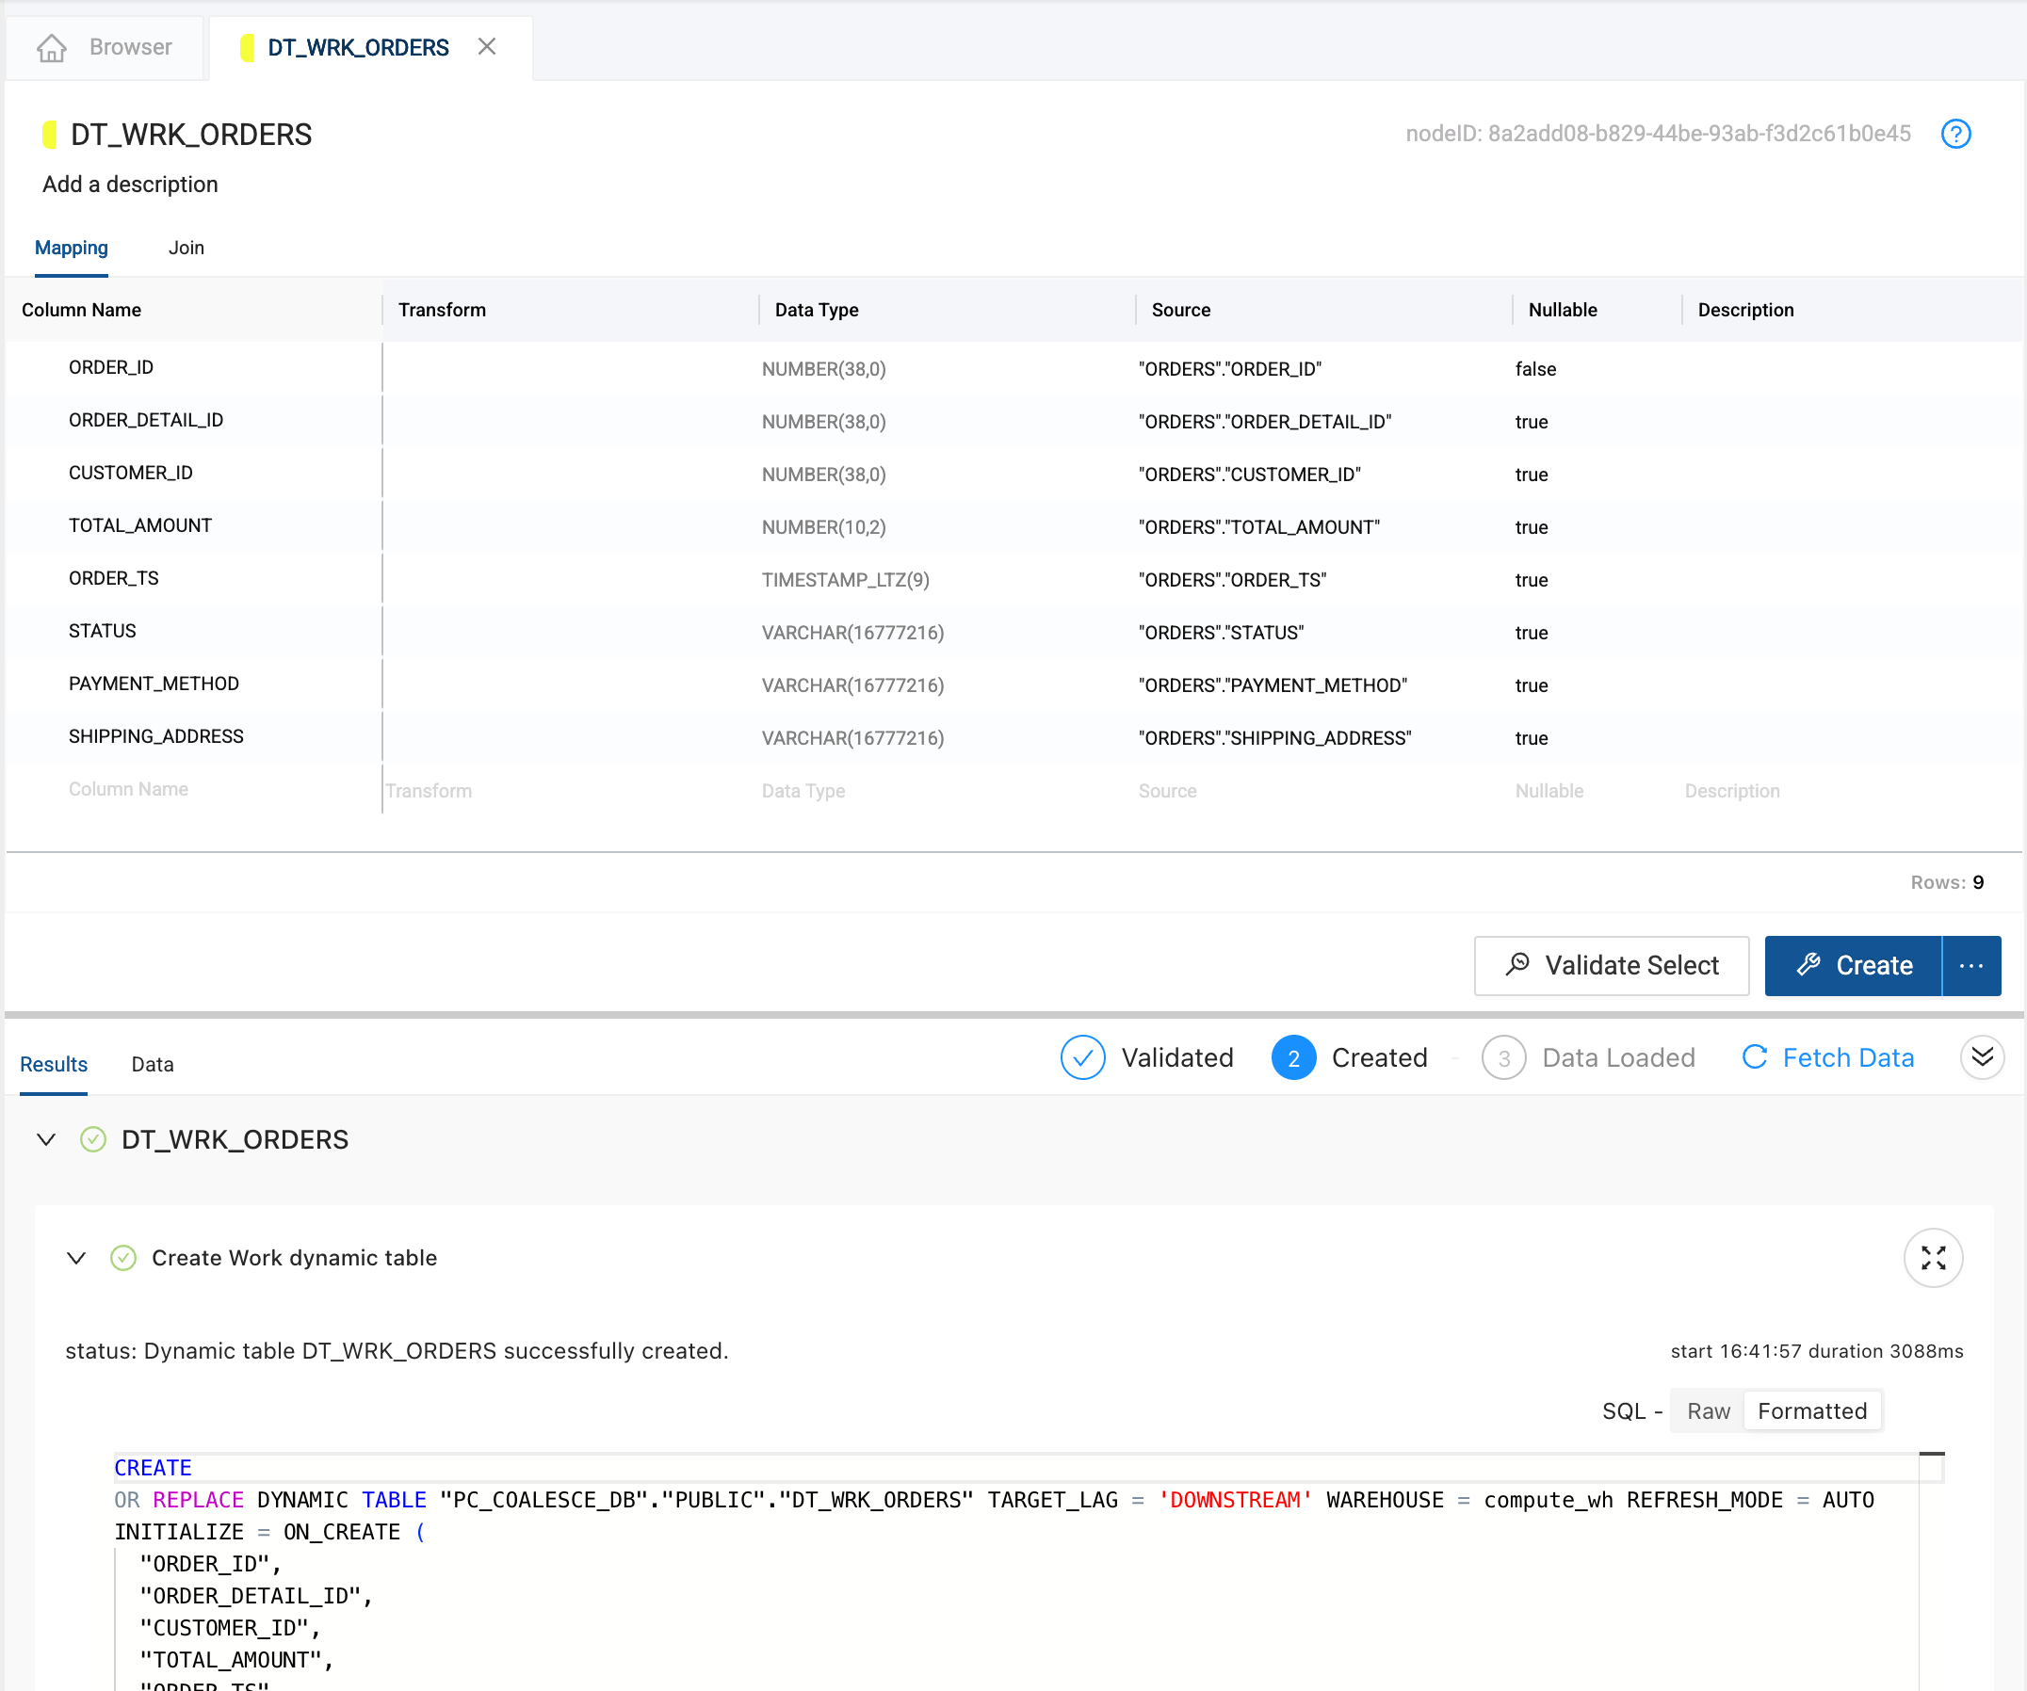Click the Created step 2 circle
This screenshot has width=2027, height=1691.
(x=1292, y=1057)
